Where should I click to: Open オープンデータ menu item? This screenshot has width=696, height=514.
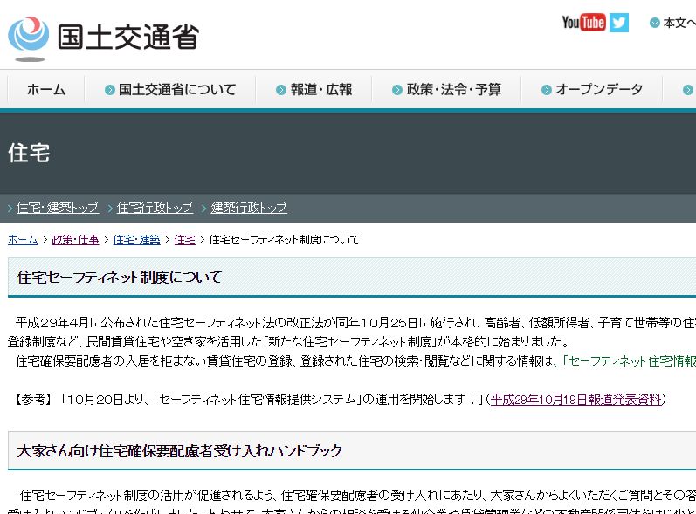click(x=591, y=89)
